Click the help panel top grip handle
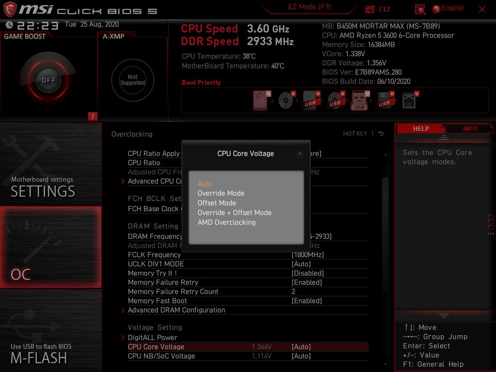The width and height of the screenshot is (496, 372). click(444, 138)
